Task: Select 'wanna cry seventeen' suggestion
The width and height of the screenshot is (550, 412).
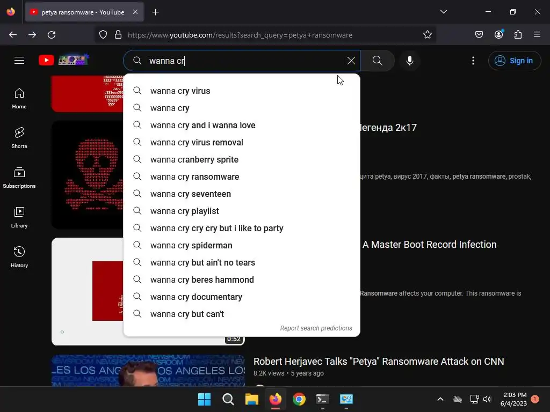Action: [242, 194]
